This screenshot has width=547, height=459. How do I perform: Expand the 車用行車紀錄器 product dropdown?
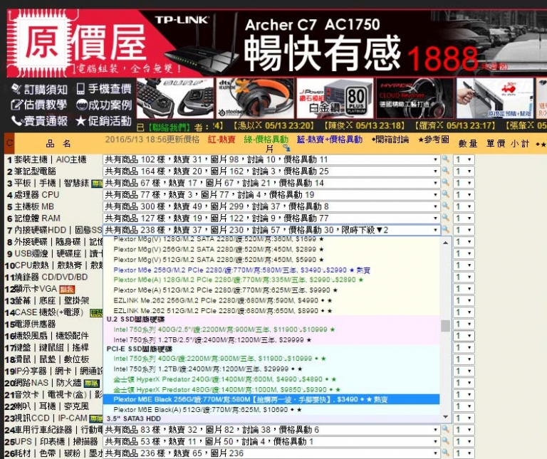(271, 430)
